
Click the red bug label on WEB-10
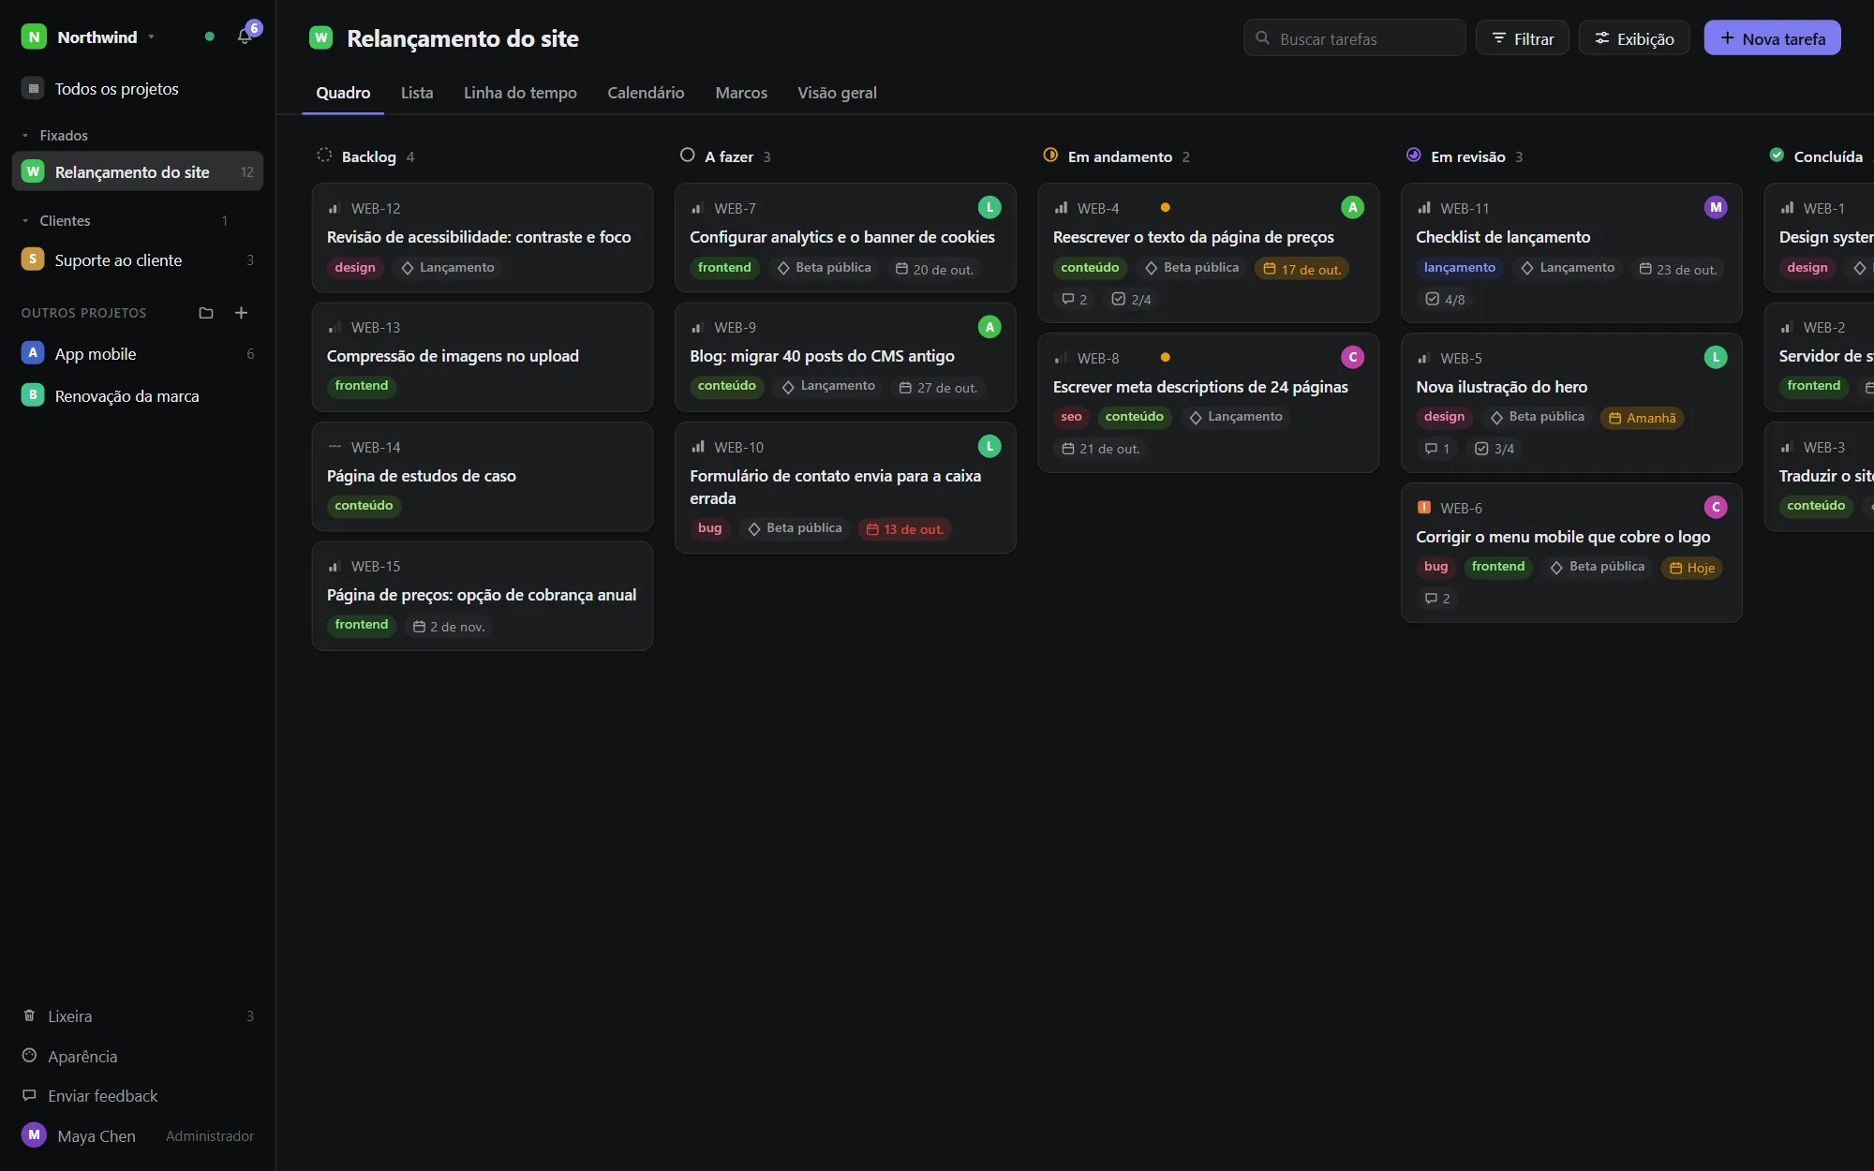tap(709, 528)
